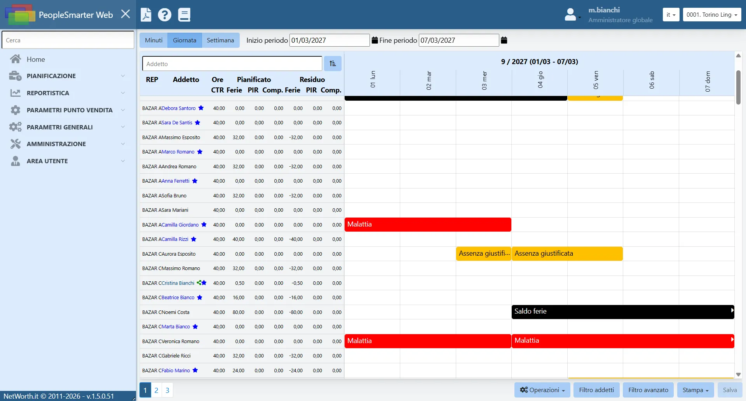Click the star icon beside Debora Santoro
Viewport: 746px width, 401px height.
tap(201, 108)
